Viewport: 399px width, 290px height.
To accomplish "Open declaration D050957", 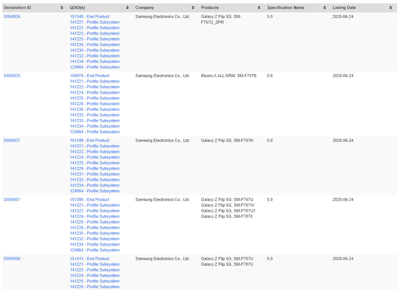I will click(12, 199).
